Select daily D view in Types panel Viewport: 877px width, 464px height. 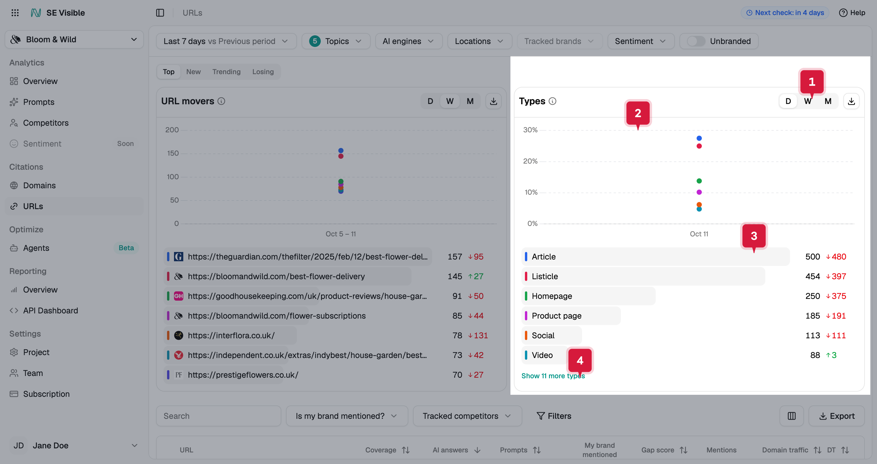(x=788, y=101)
